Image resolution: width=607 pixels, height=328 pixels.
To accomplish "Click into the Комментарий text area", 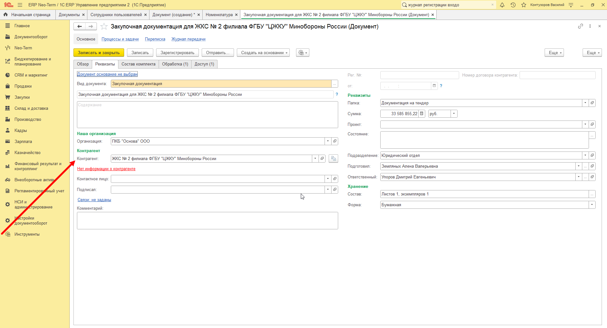I will point(207,220).
